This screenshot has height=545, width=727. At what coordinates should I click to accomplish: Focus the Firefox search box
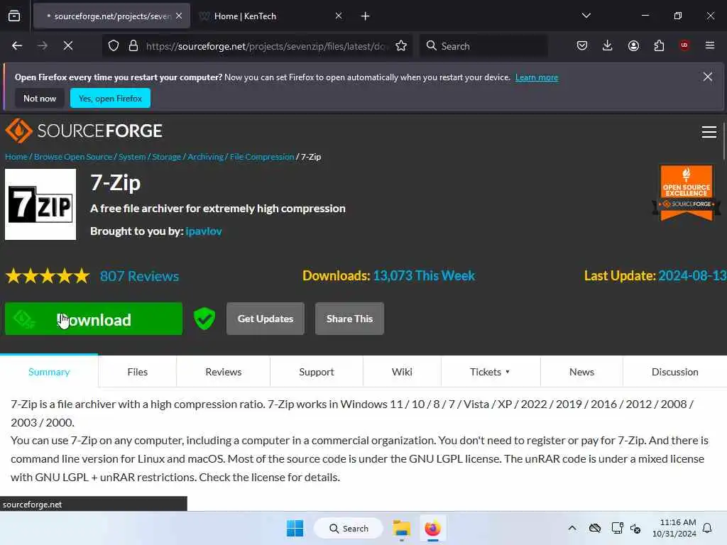click(x=483, y=46)
